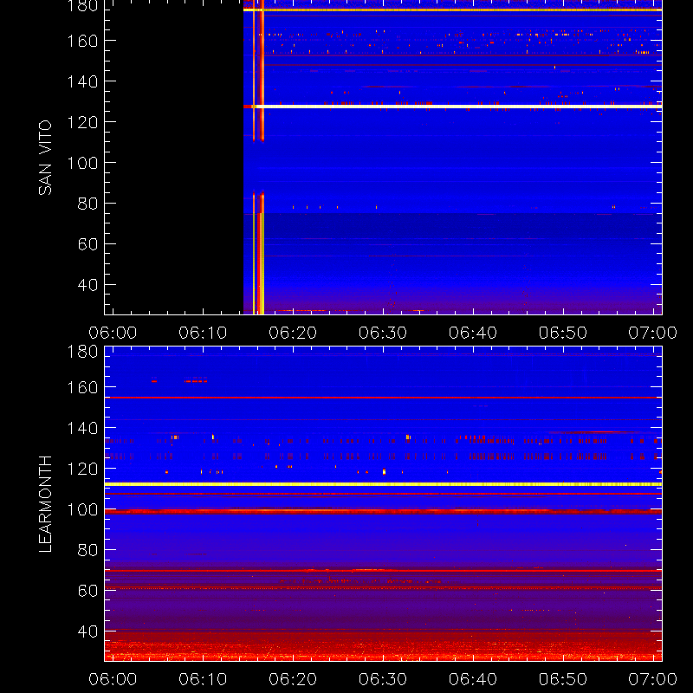Pick the 06:10 time label under Learmonth plot
The width and height of the screenshot is (693, 693).
pyautogui.click(x=203, y=679)
